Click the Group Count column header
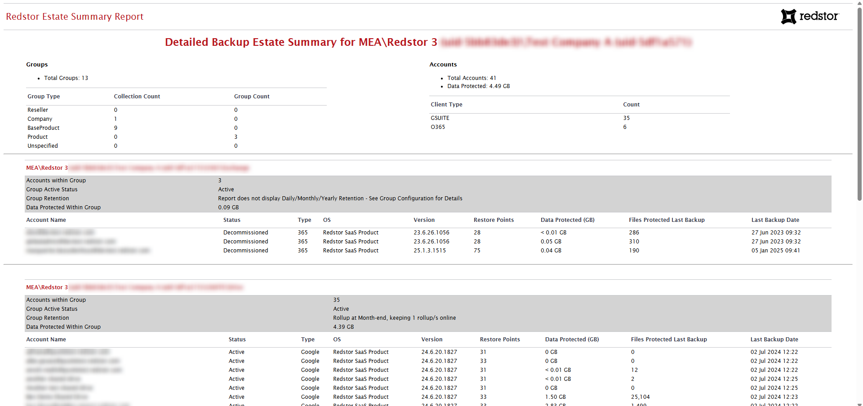 coord(252,97)
